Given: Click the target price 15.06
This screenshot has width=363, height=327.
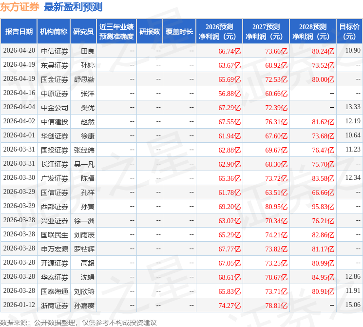Looking at the screenshot, I should click(353, 305).
